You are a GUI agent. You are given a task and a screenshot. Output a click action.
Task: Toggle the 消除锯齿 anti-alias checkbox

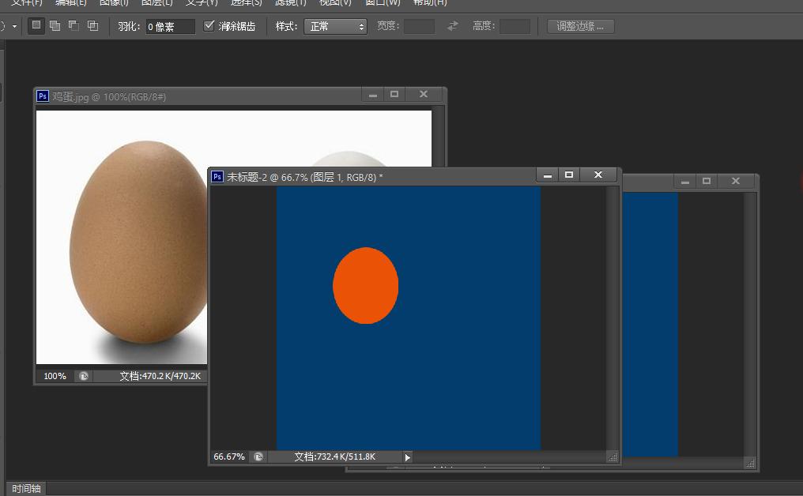[x=209, y=25]
